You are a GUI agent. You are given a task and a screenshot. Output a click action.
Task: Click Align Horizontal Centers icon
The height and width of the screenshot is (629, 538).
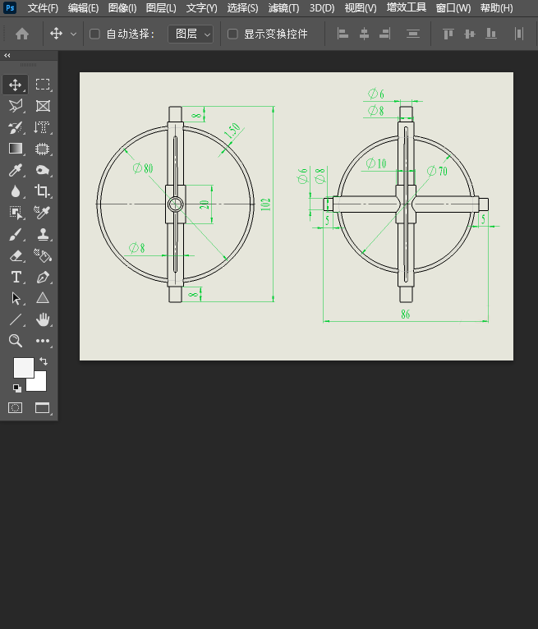tap(364, 34)
